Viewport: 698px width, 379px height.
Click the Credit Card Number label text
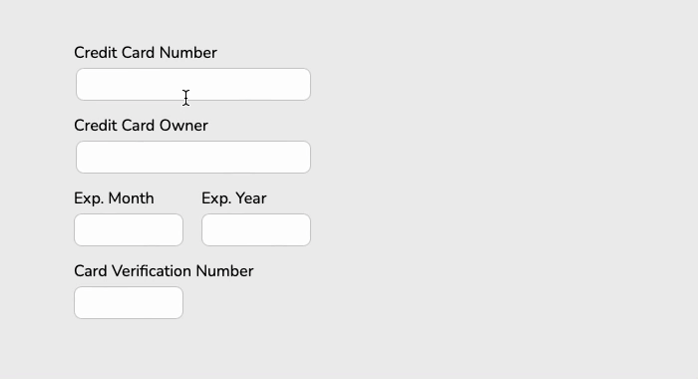146,53
